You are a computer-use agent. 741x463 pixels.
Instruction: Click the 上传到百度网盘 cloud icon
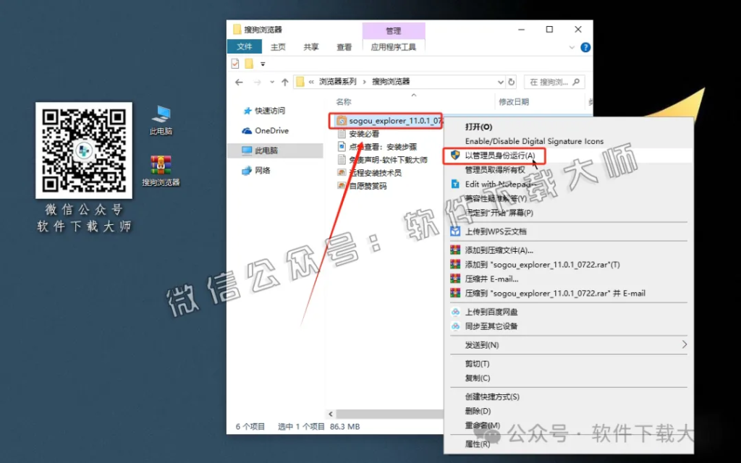tap(455, 313)
